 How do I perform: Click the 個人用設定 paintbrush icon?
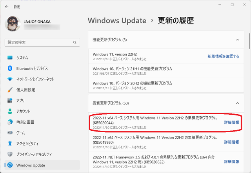pos(10,90)
